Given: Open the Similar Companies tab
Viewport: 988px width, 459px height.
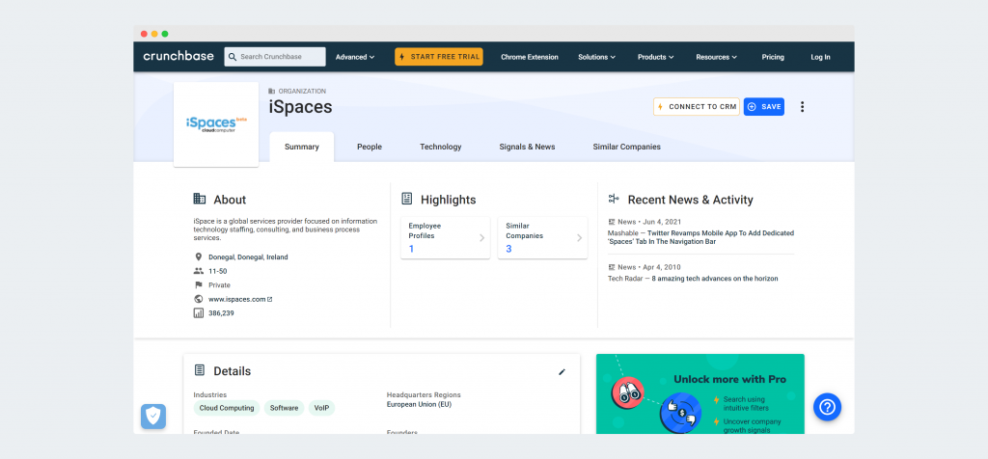Looking at the screenshot, I should pyautogui.click(x=626, y=147).
